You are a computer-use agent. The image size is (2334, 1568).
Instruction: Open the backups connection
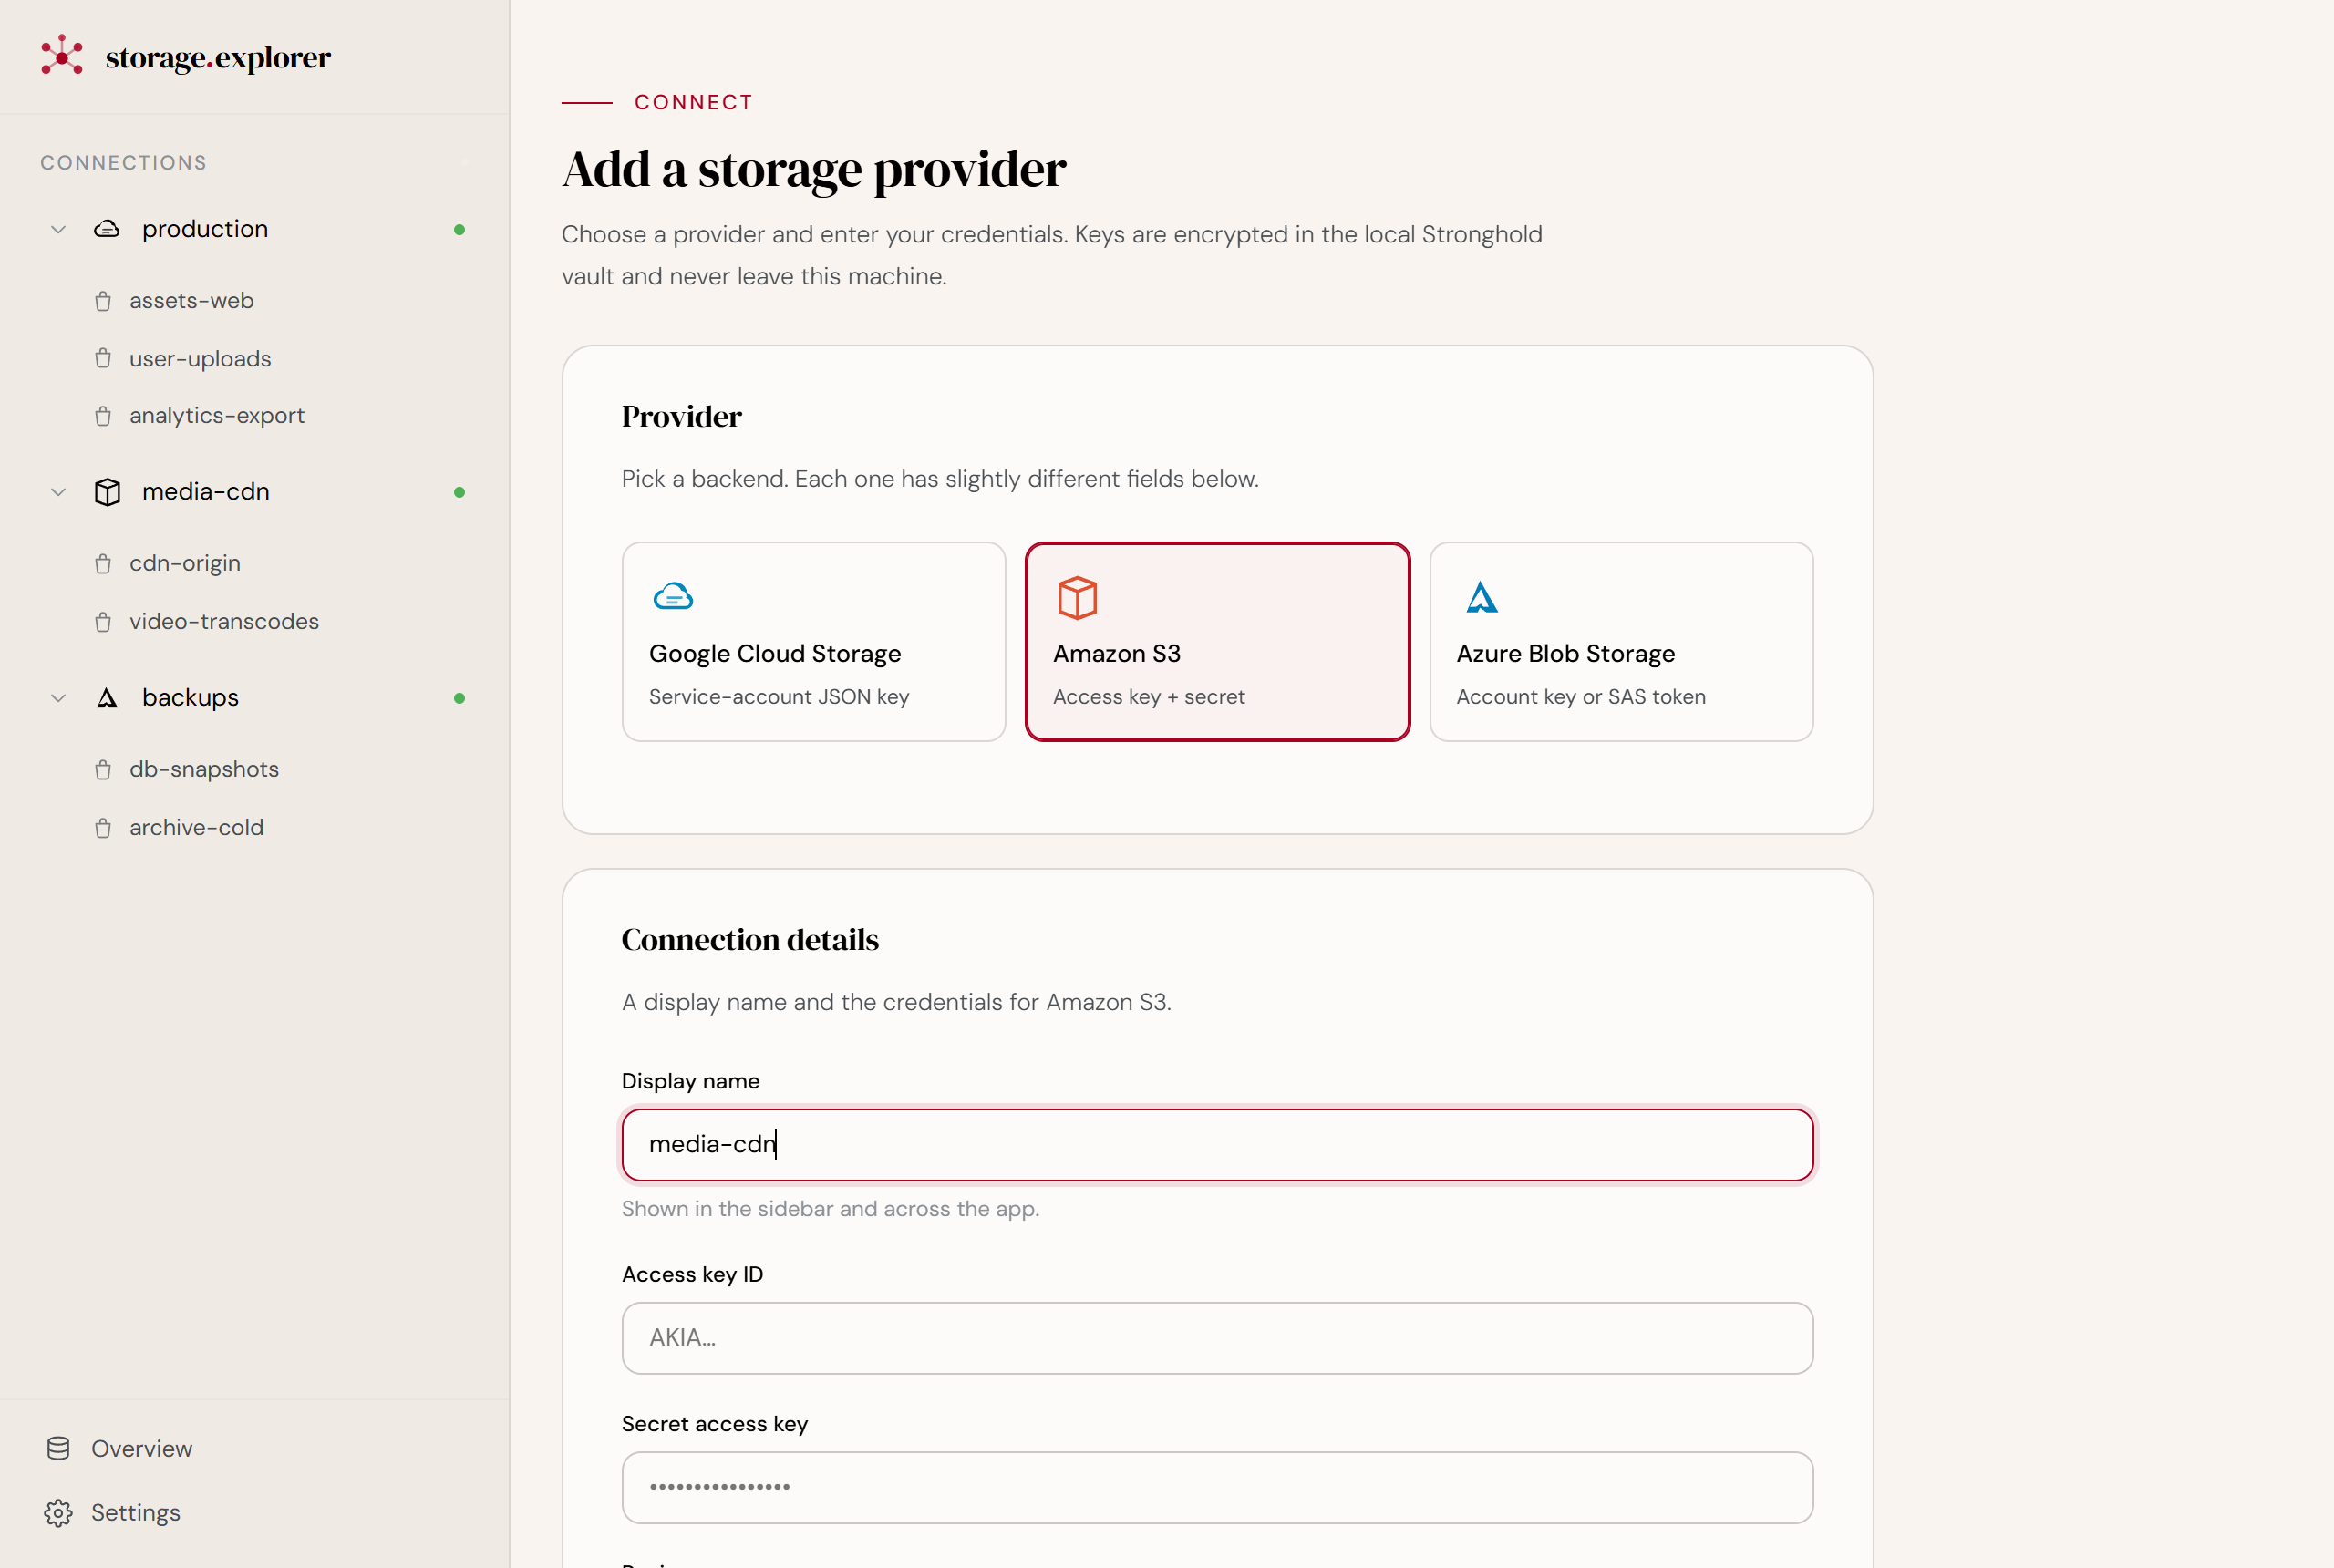pyautogui.click(x=190, y=698)
